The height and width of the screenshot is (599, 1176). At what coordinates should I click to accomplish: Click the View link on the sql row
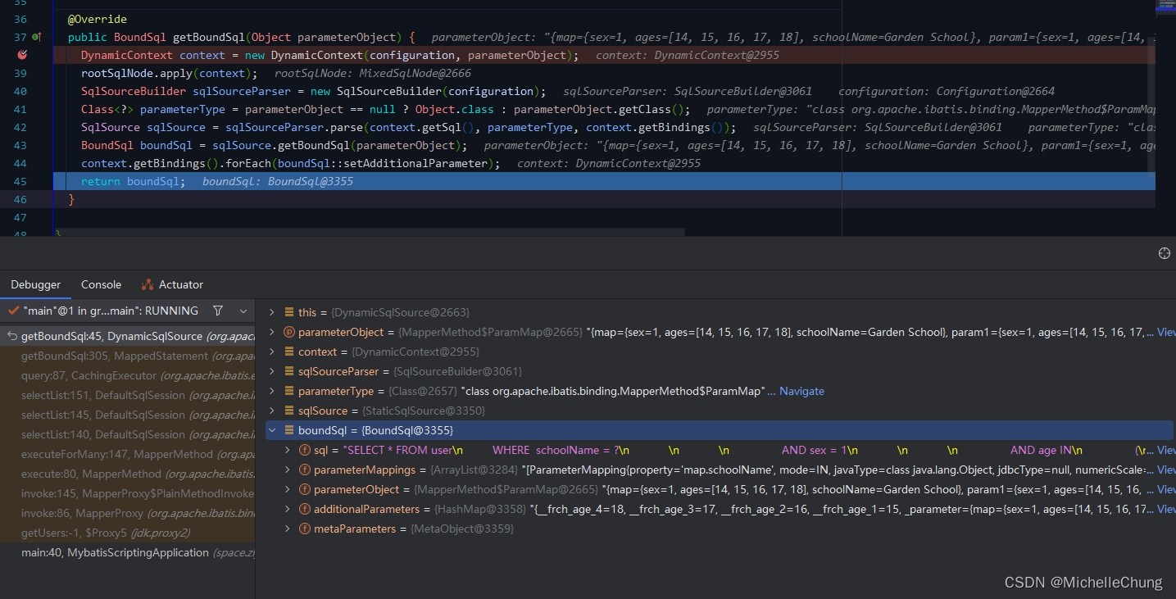(x=1166, y=450)
